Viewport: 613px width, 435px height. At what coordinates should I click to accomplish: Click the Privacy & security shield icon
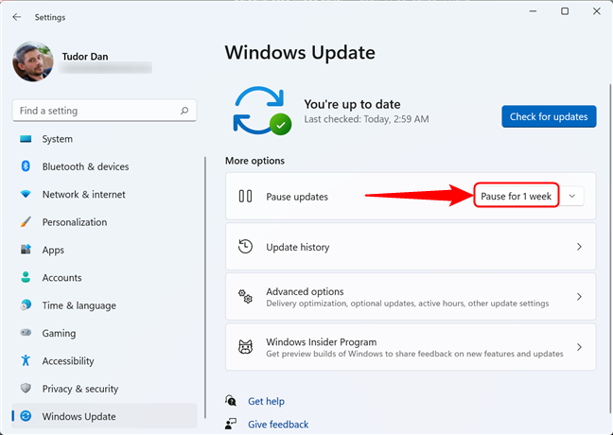click(x=26, y=389)
